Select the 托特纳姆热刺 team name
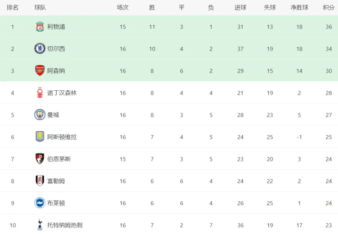This screenshot has height=234, width=338. click(x=65, y=225)
